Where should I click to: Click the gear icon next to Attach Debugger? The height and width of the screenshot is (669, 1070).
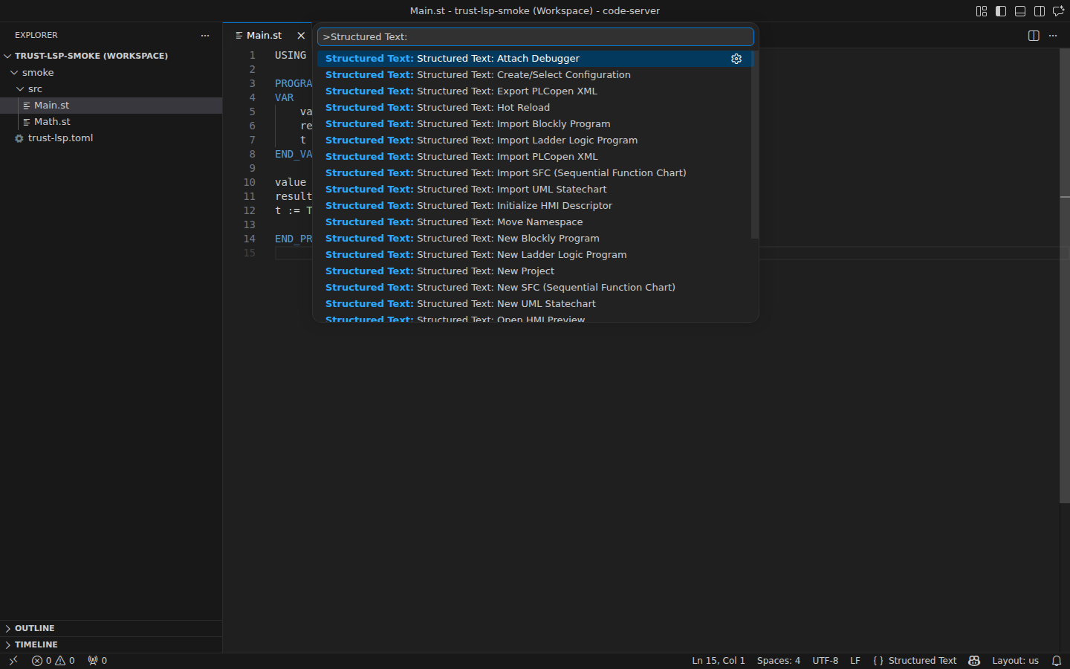click(x=736, y=58)
